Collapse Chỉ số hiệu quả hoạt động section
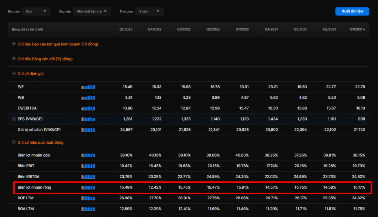This screenshot has width=378, height=217. 14,142
